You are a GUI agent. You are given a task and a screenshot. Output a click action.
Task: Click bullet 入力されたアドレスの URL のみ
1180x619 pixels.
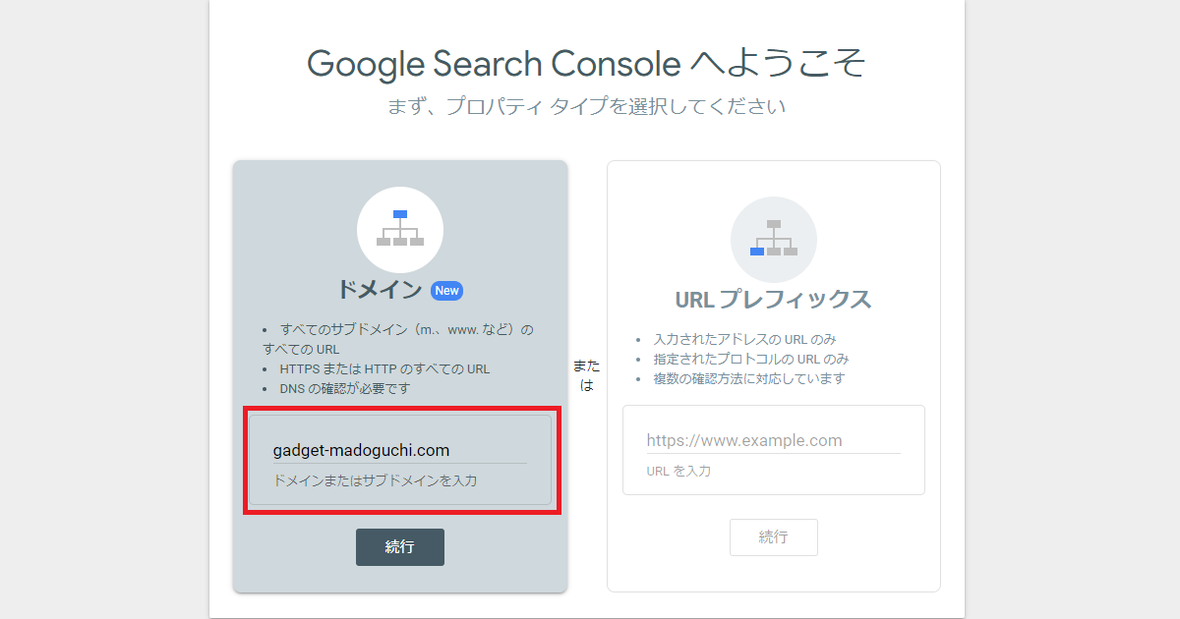coord(744,339)
